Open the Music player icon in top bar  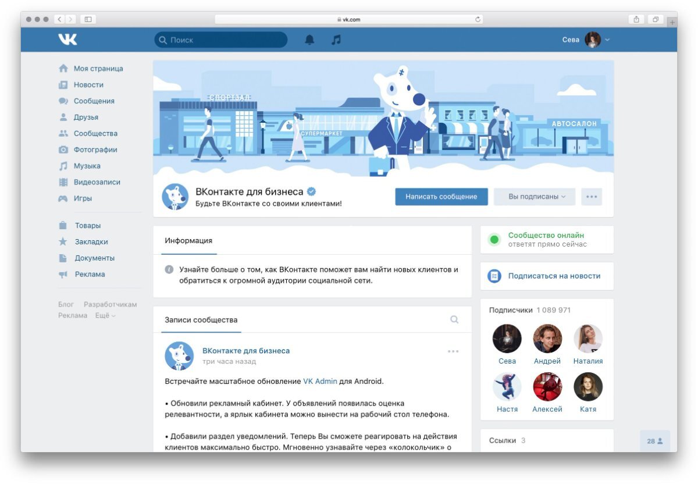coord(336,40)
